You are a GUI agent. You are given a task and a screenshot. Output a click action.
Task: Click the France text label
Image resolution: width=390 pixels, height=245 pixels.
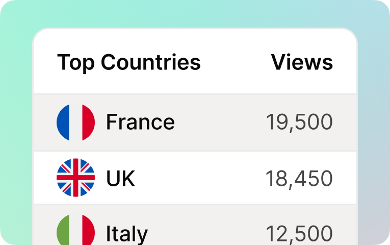(x=140, y=122)
